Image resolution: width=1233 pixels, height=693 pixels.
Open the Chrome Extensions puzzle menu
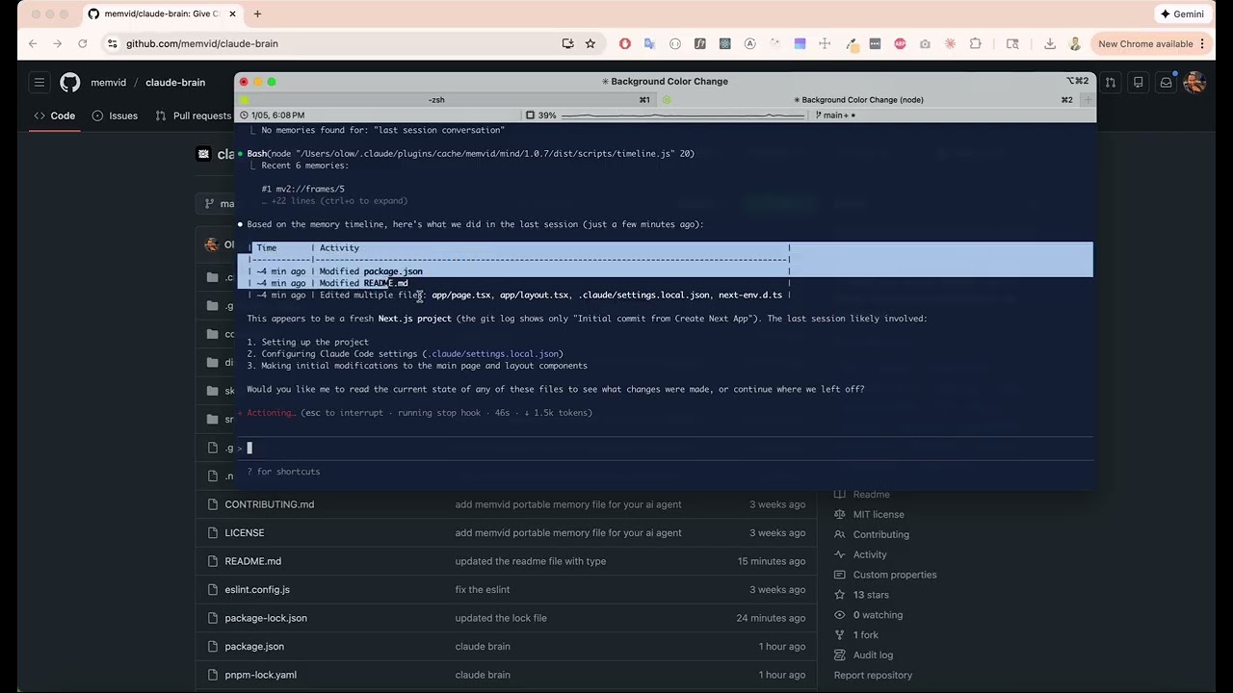pyautogui.click(x=976, y=43)
